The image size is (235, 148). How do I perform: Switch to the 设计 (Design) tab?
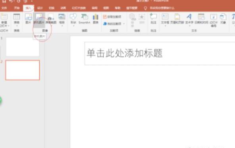coord(40,8)
